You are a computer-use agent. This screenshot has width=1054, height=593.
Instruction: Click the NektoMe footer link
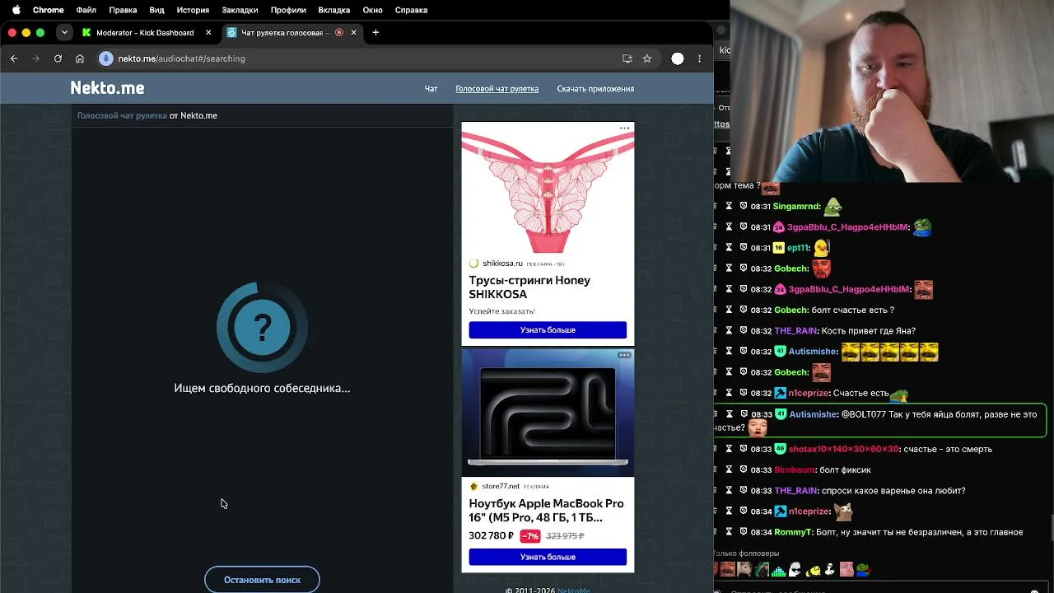coord(573,590)
